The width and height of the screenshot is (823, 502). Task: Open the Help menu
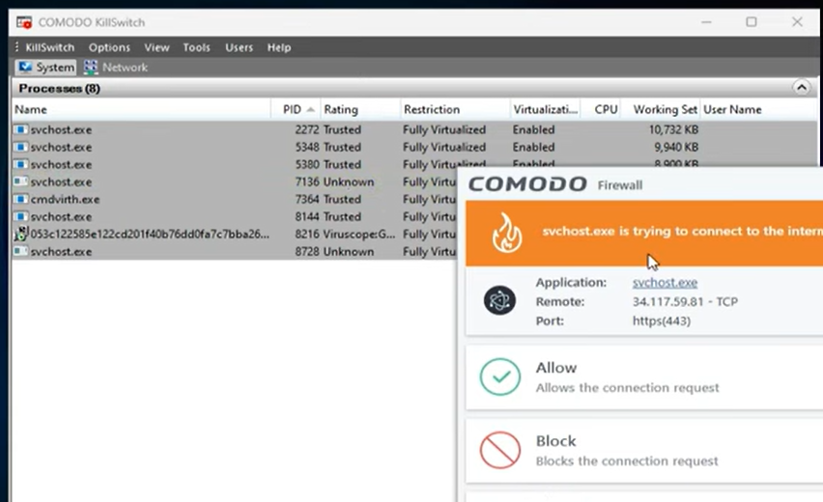point(279,47)
